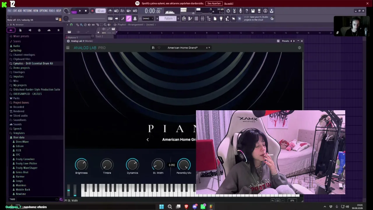373x210 pixels.
Task: Open the PATTERNS menu
Action: click(27, 11)
